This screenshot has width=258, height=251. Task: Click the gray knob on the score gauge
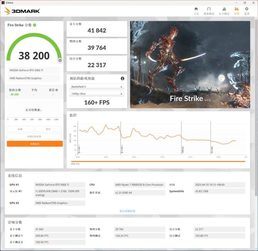[x=60, y=60]
